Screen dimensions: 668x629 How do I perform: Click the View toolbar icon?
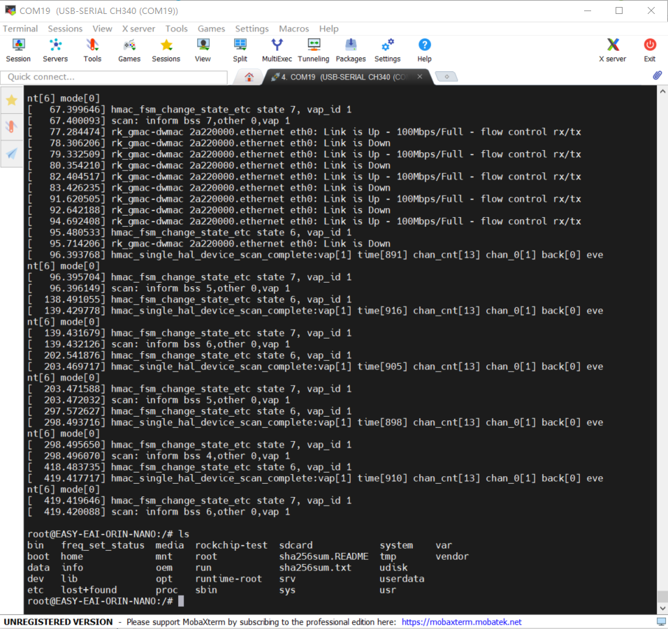pyautogui.click(x=203, y=50)
